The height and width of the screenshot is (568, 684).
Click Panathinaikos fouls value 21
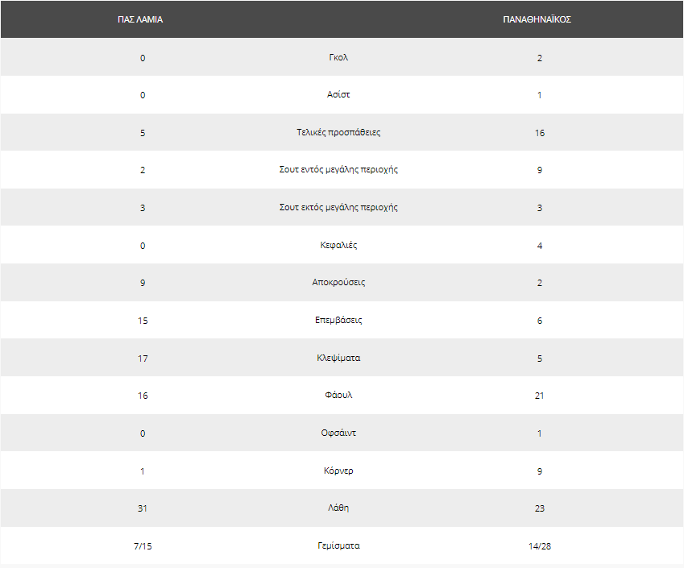coord(540,396)
